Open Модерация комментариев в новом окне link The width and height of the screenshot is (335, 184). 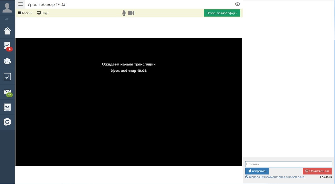pos(275,177)
